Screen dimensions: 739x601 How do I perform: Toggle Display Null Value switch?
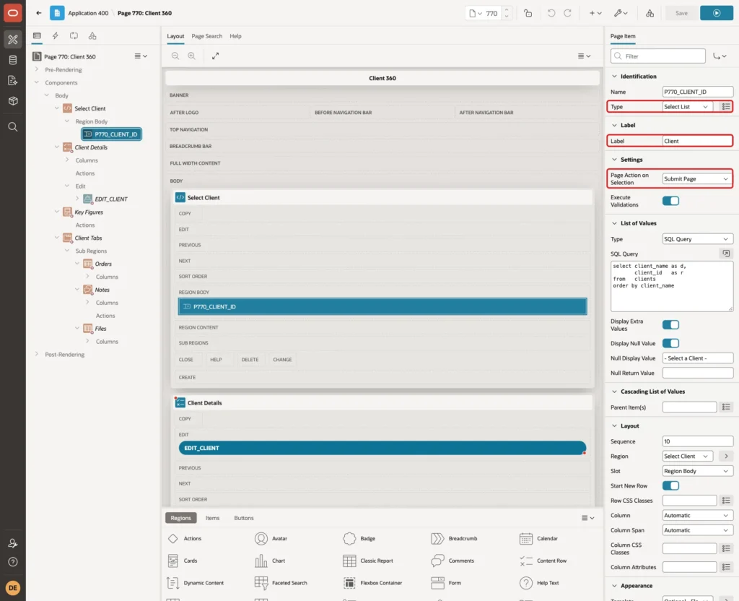pyautogui.click(x=670, y=343)
